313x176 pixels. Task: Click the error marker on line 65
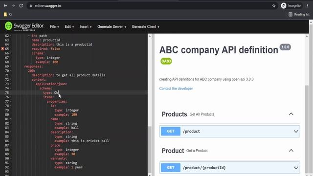(2, 49)
